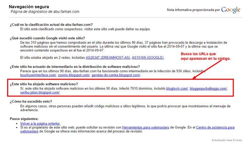Click the bloglovin.com/ link
This screenshot has height=144, width=250.
pos(177,89)
